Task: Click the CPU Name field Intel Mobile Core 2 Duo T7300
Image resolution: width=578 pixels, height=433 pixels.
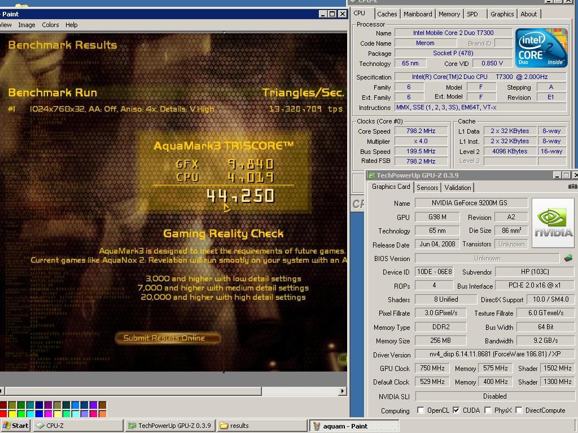Action: (x=453, y=33)
